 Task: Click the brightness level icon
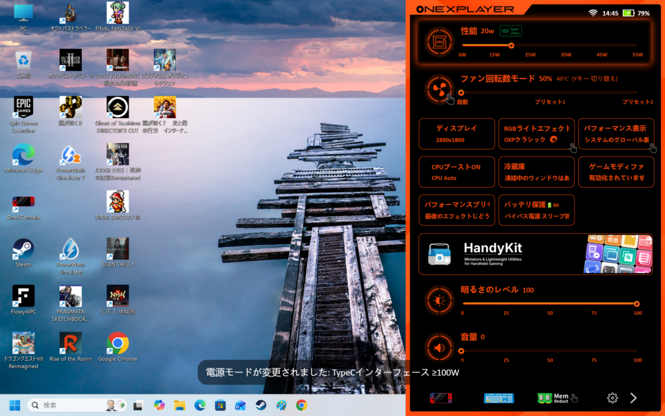439,300
